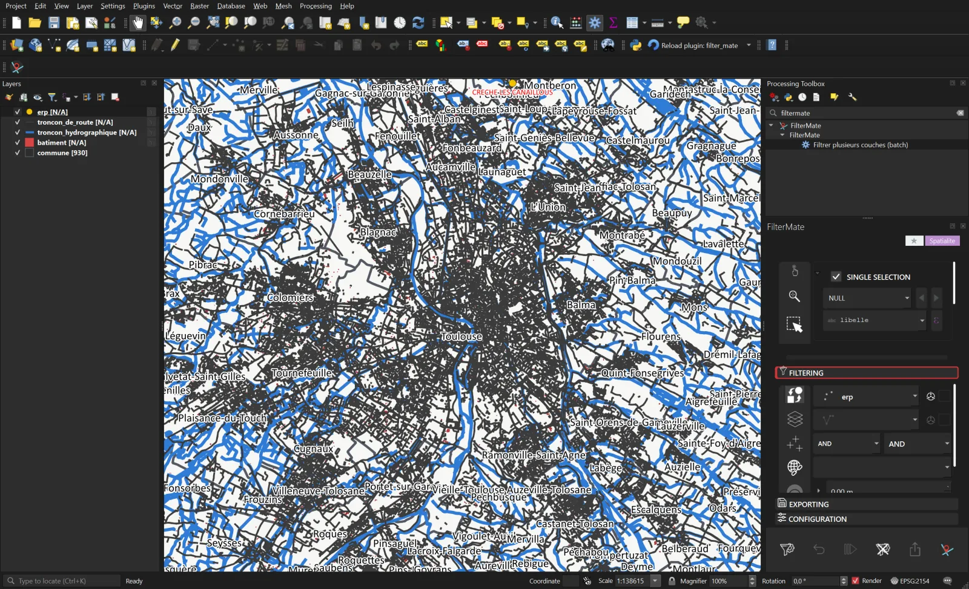Select the Identify Features tool

point(557,23)
